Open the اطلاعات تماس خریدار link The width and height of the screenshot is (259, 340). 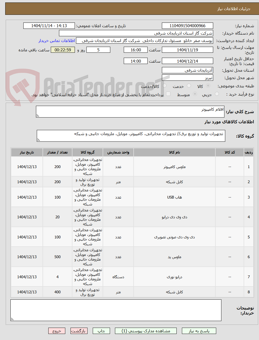click(57, 41)
